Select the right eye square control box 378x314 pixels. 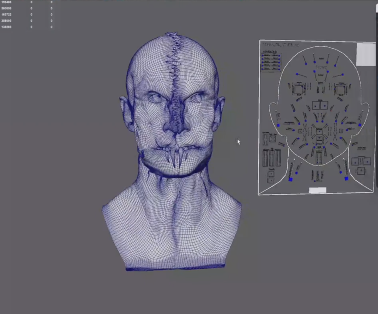[x=340, y=89]
